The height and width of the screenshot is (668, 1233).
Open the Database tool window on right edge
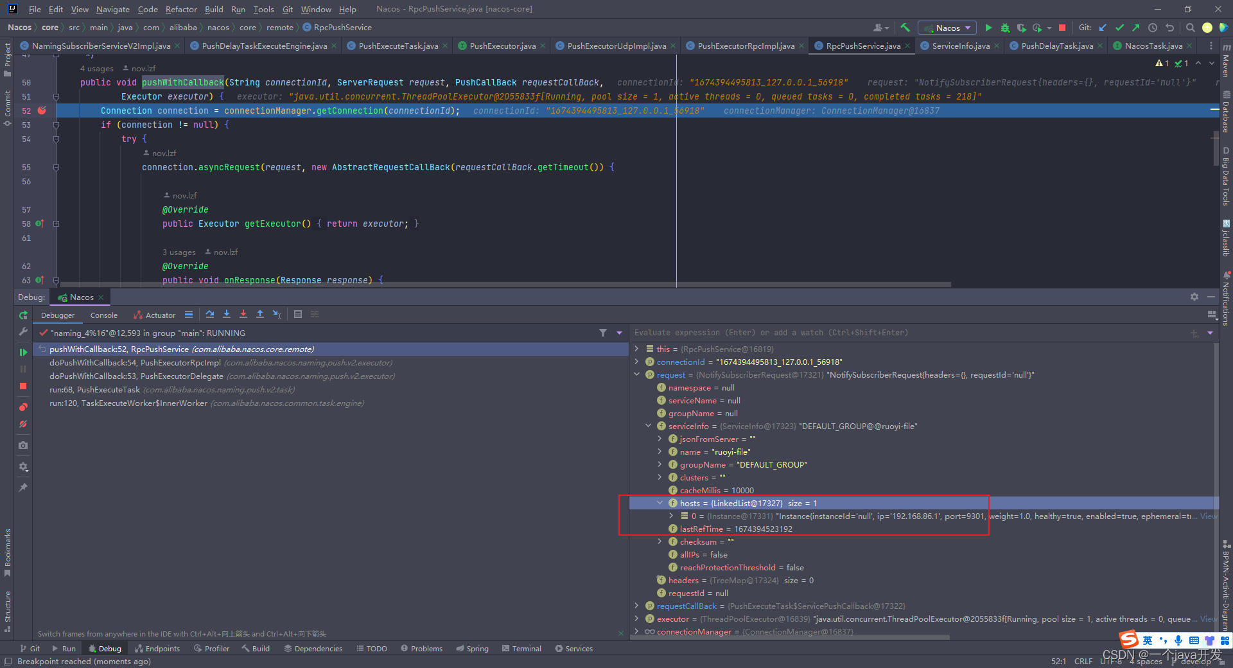tap(1226, 111)
